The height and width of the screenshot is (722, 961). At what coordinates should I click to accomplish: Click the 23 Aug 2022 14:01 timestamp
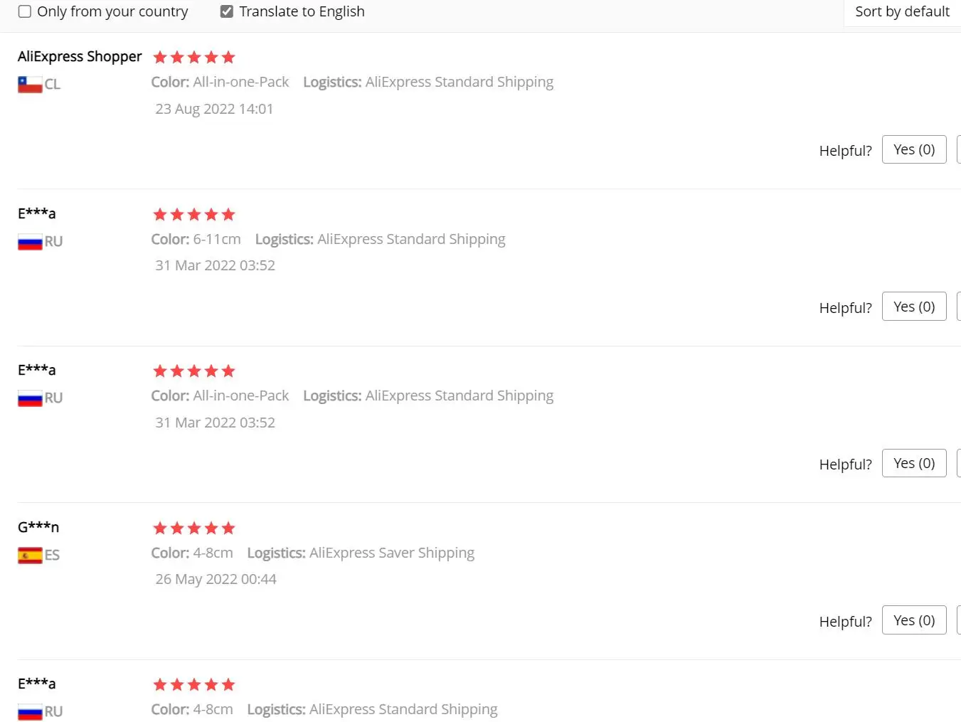[x=214, y=109]
